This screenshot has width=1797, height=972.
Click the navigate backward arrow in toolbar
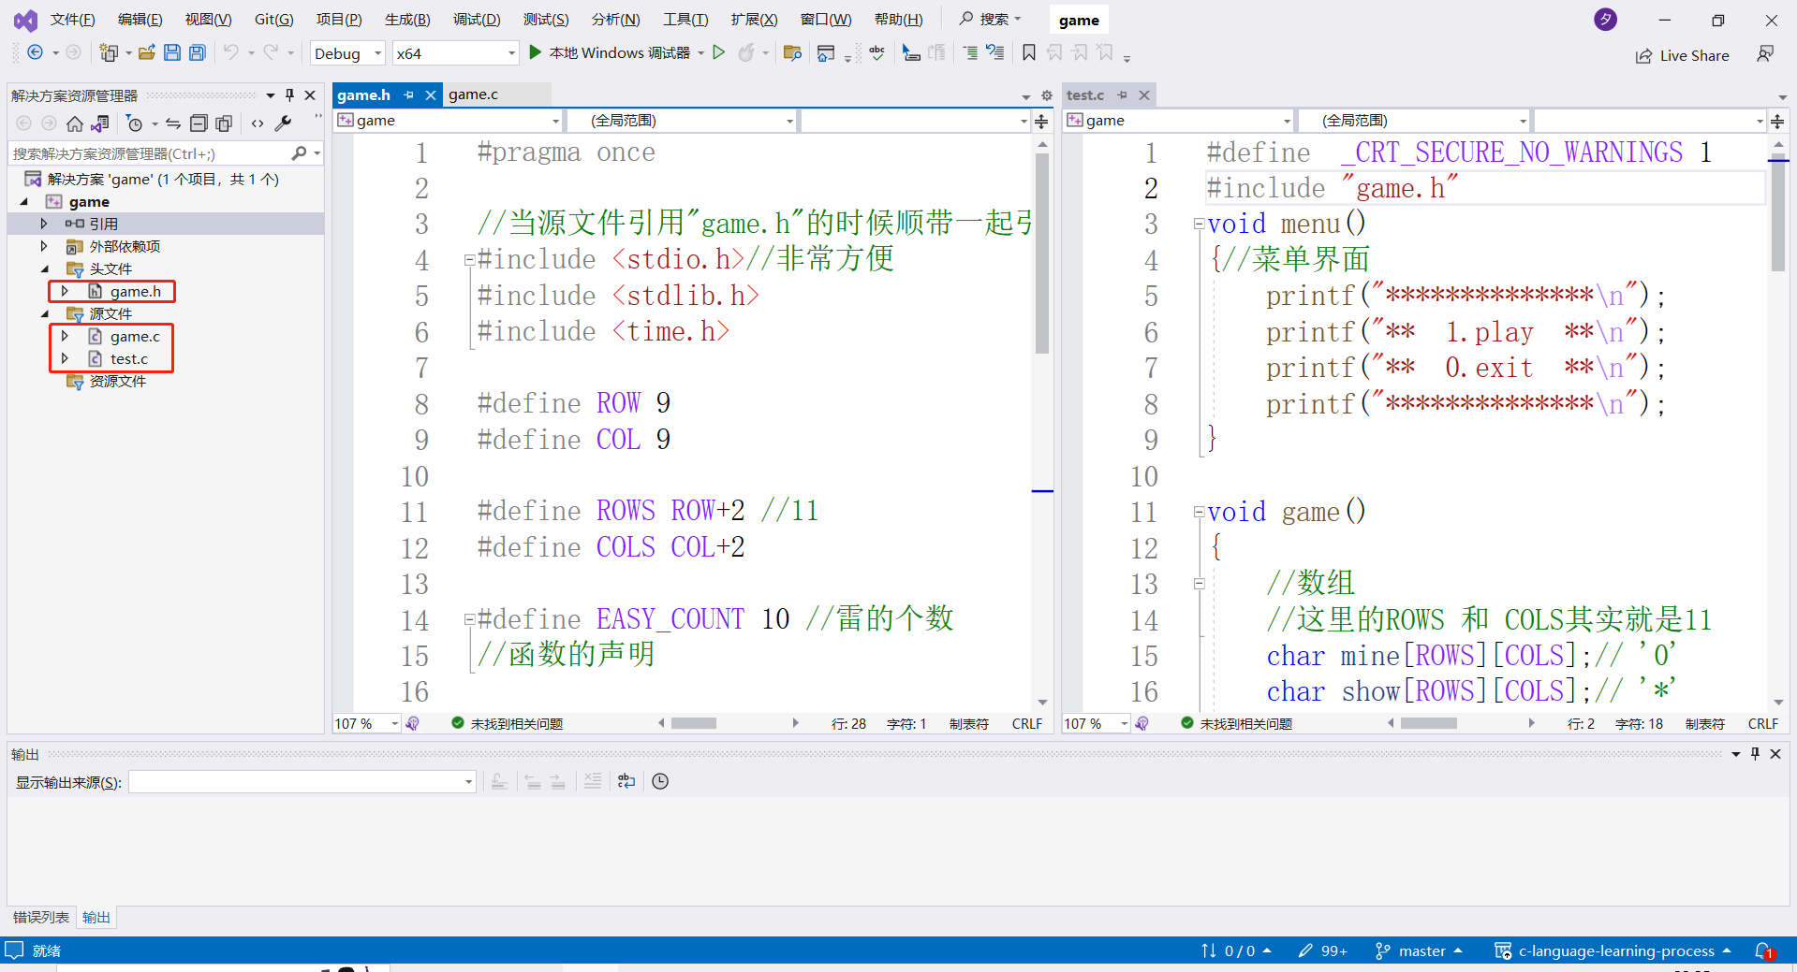[x=35, y=52]
